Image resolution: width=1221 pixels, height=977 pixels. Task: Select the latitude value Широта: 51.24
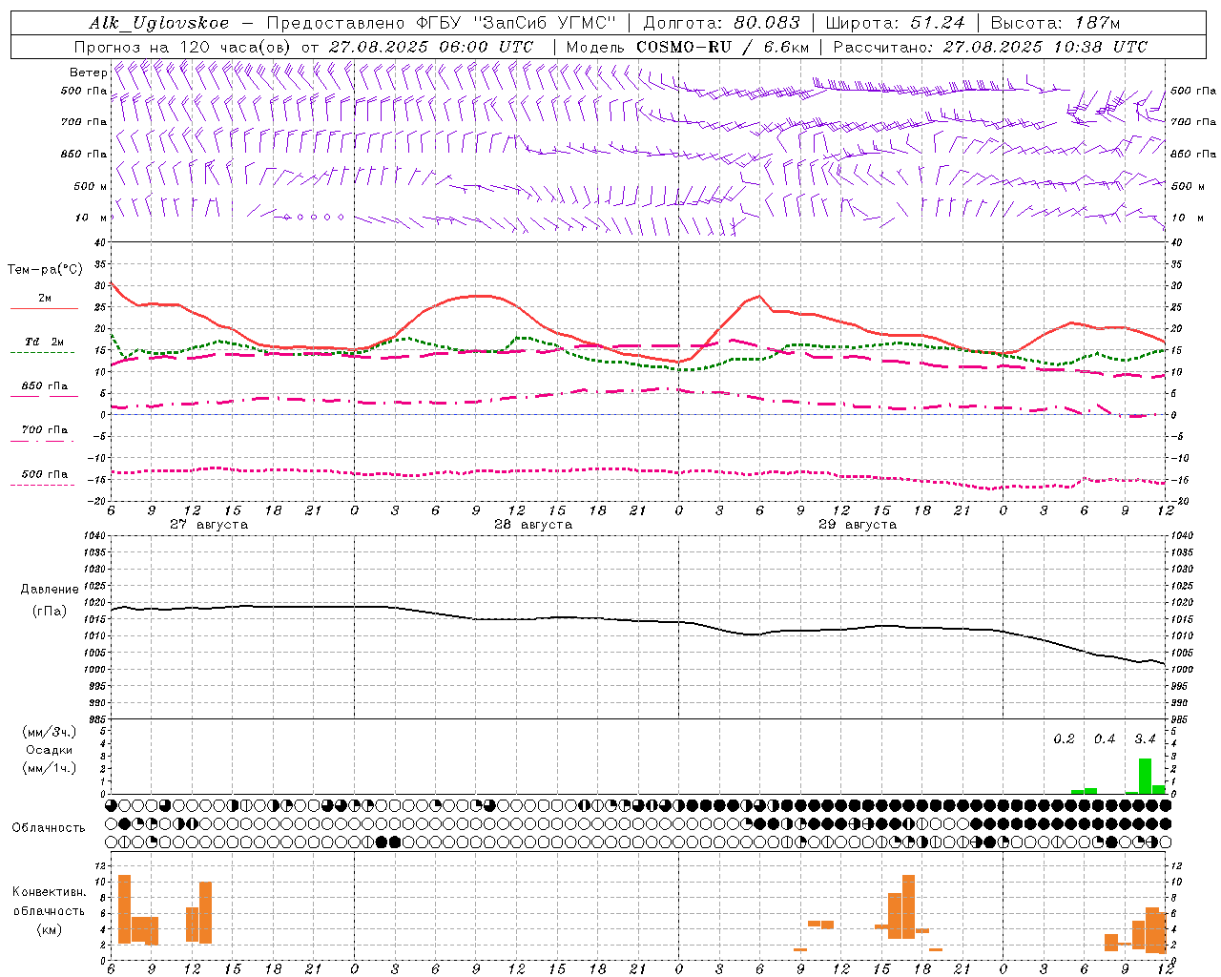(x=895, y=23)
